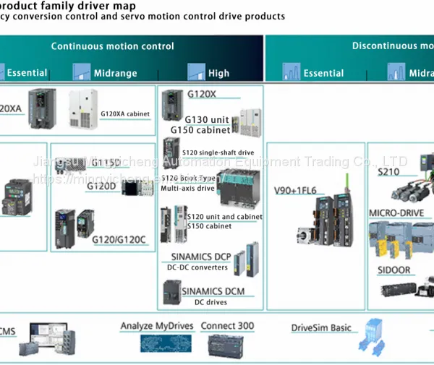Click the G115D label
Image resolution: width=434 pixels, height=365 pixels.
tap(106, 163)
